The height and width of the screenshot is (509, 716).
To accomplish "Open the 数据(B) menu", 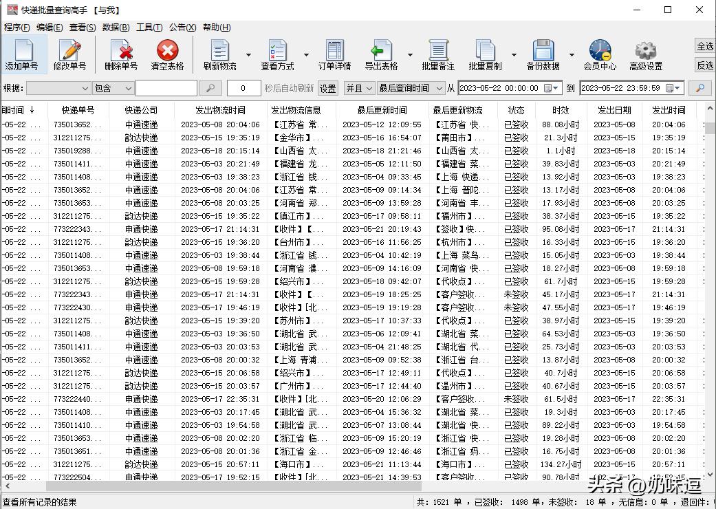I will coord(115,28).
